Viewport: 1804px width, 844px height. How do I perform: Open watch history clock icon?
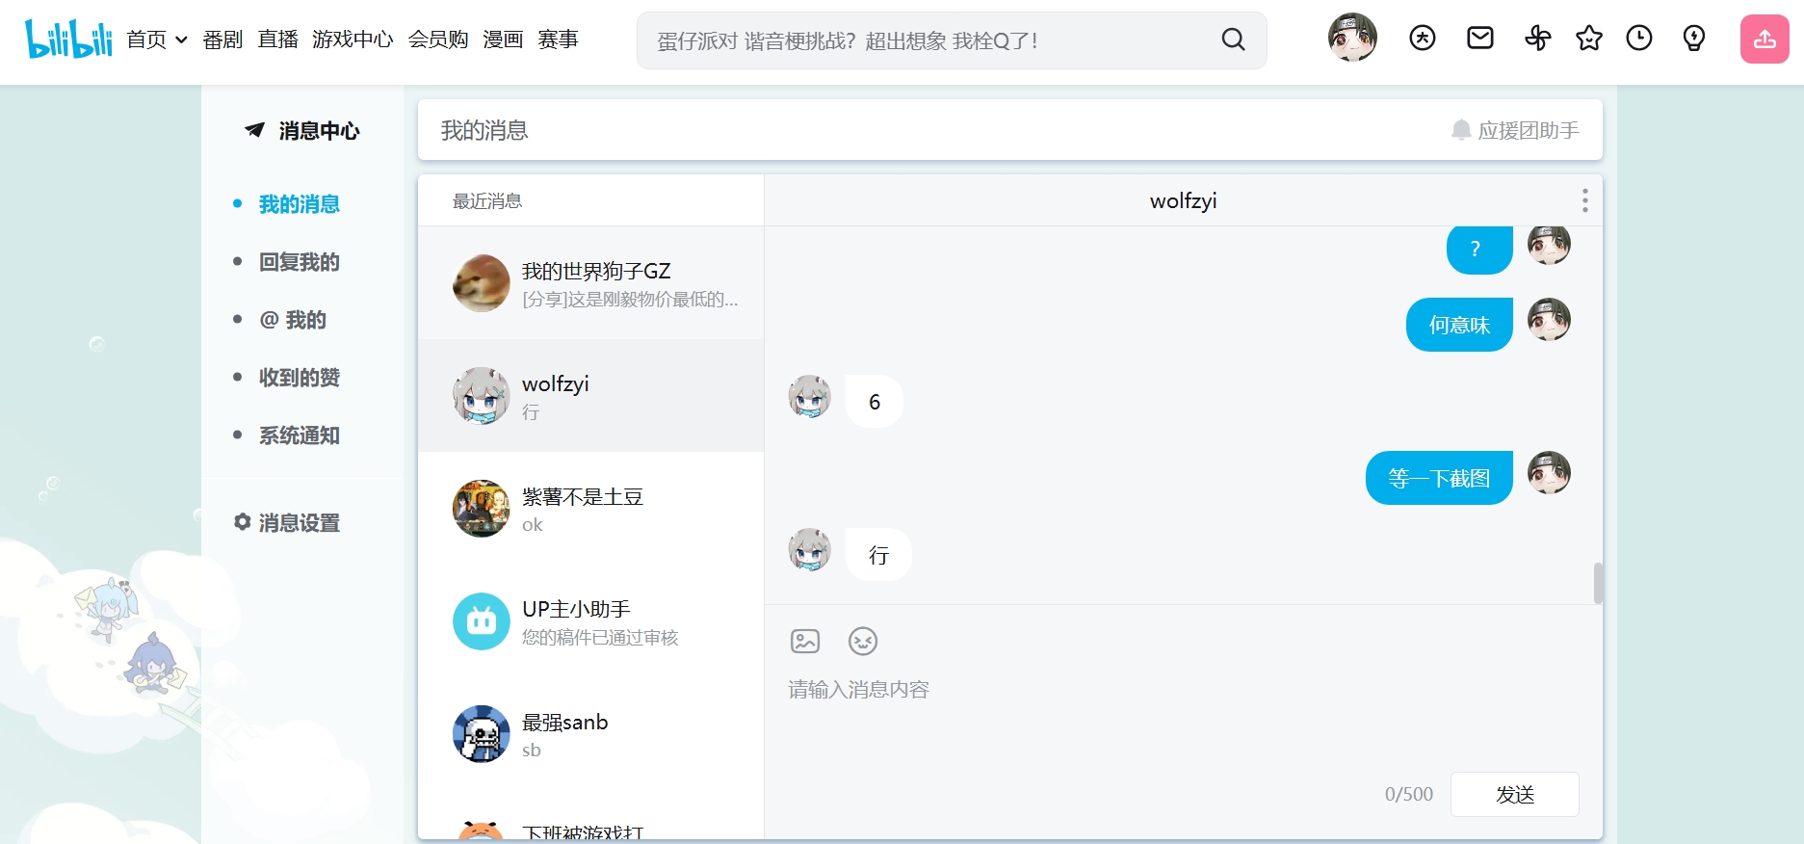coord(1638,38)
